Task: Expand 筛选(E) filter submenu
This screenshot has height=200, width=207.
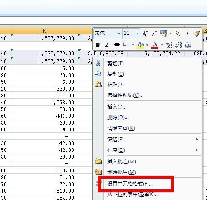Action: 147,140
